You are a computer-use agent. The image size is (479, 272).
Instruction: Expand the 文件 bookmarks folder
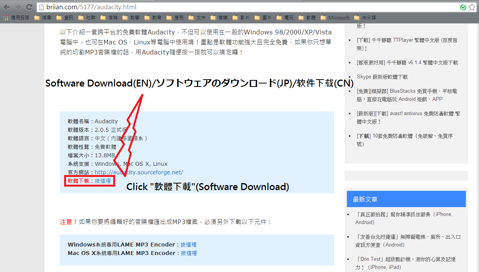tap(197, 17)
